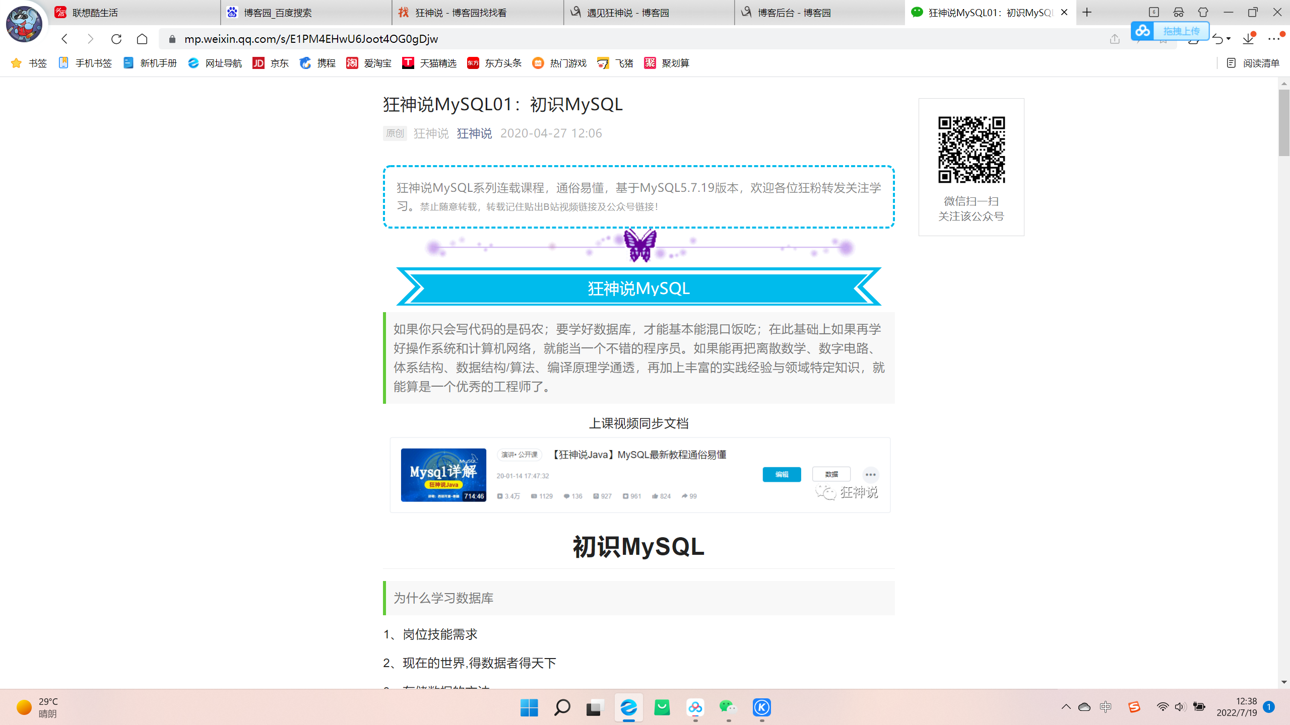The image size is (1290, 725).
Task: Open the browser three-dot menu
Action: [1274, 39]
